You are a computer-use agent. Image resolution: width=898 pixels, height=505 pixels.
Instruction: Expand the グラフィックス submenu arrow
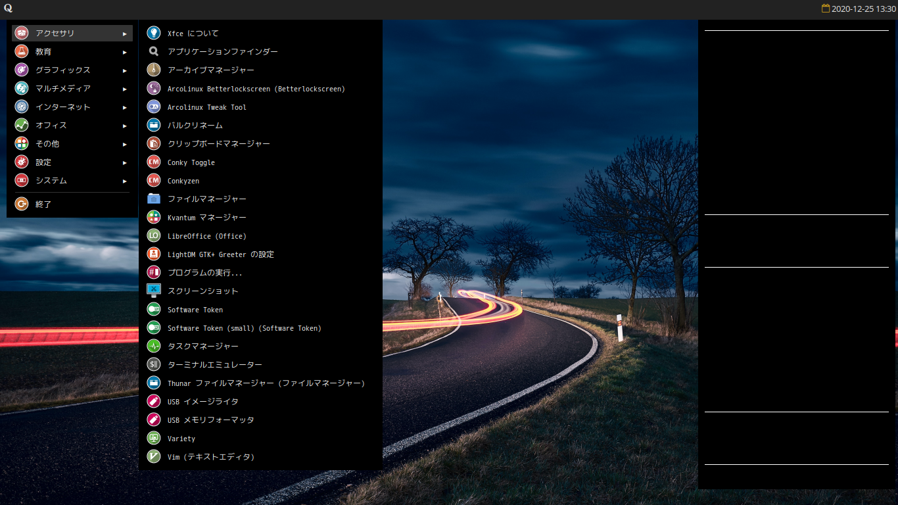[125, 70]
